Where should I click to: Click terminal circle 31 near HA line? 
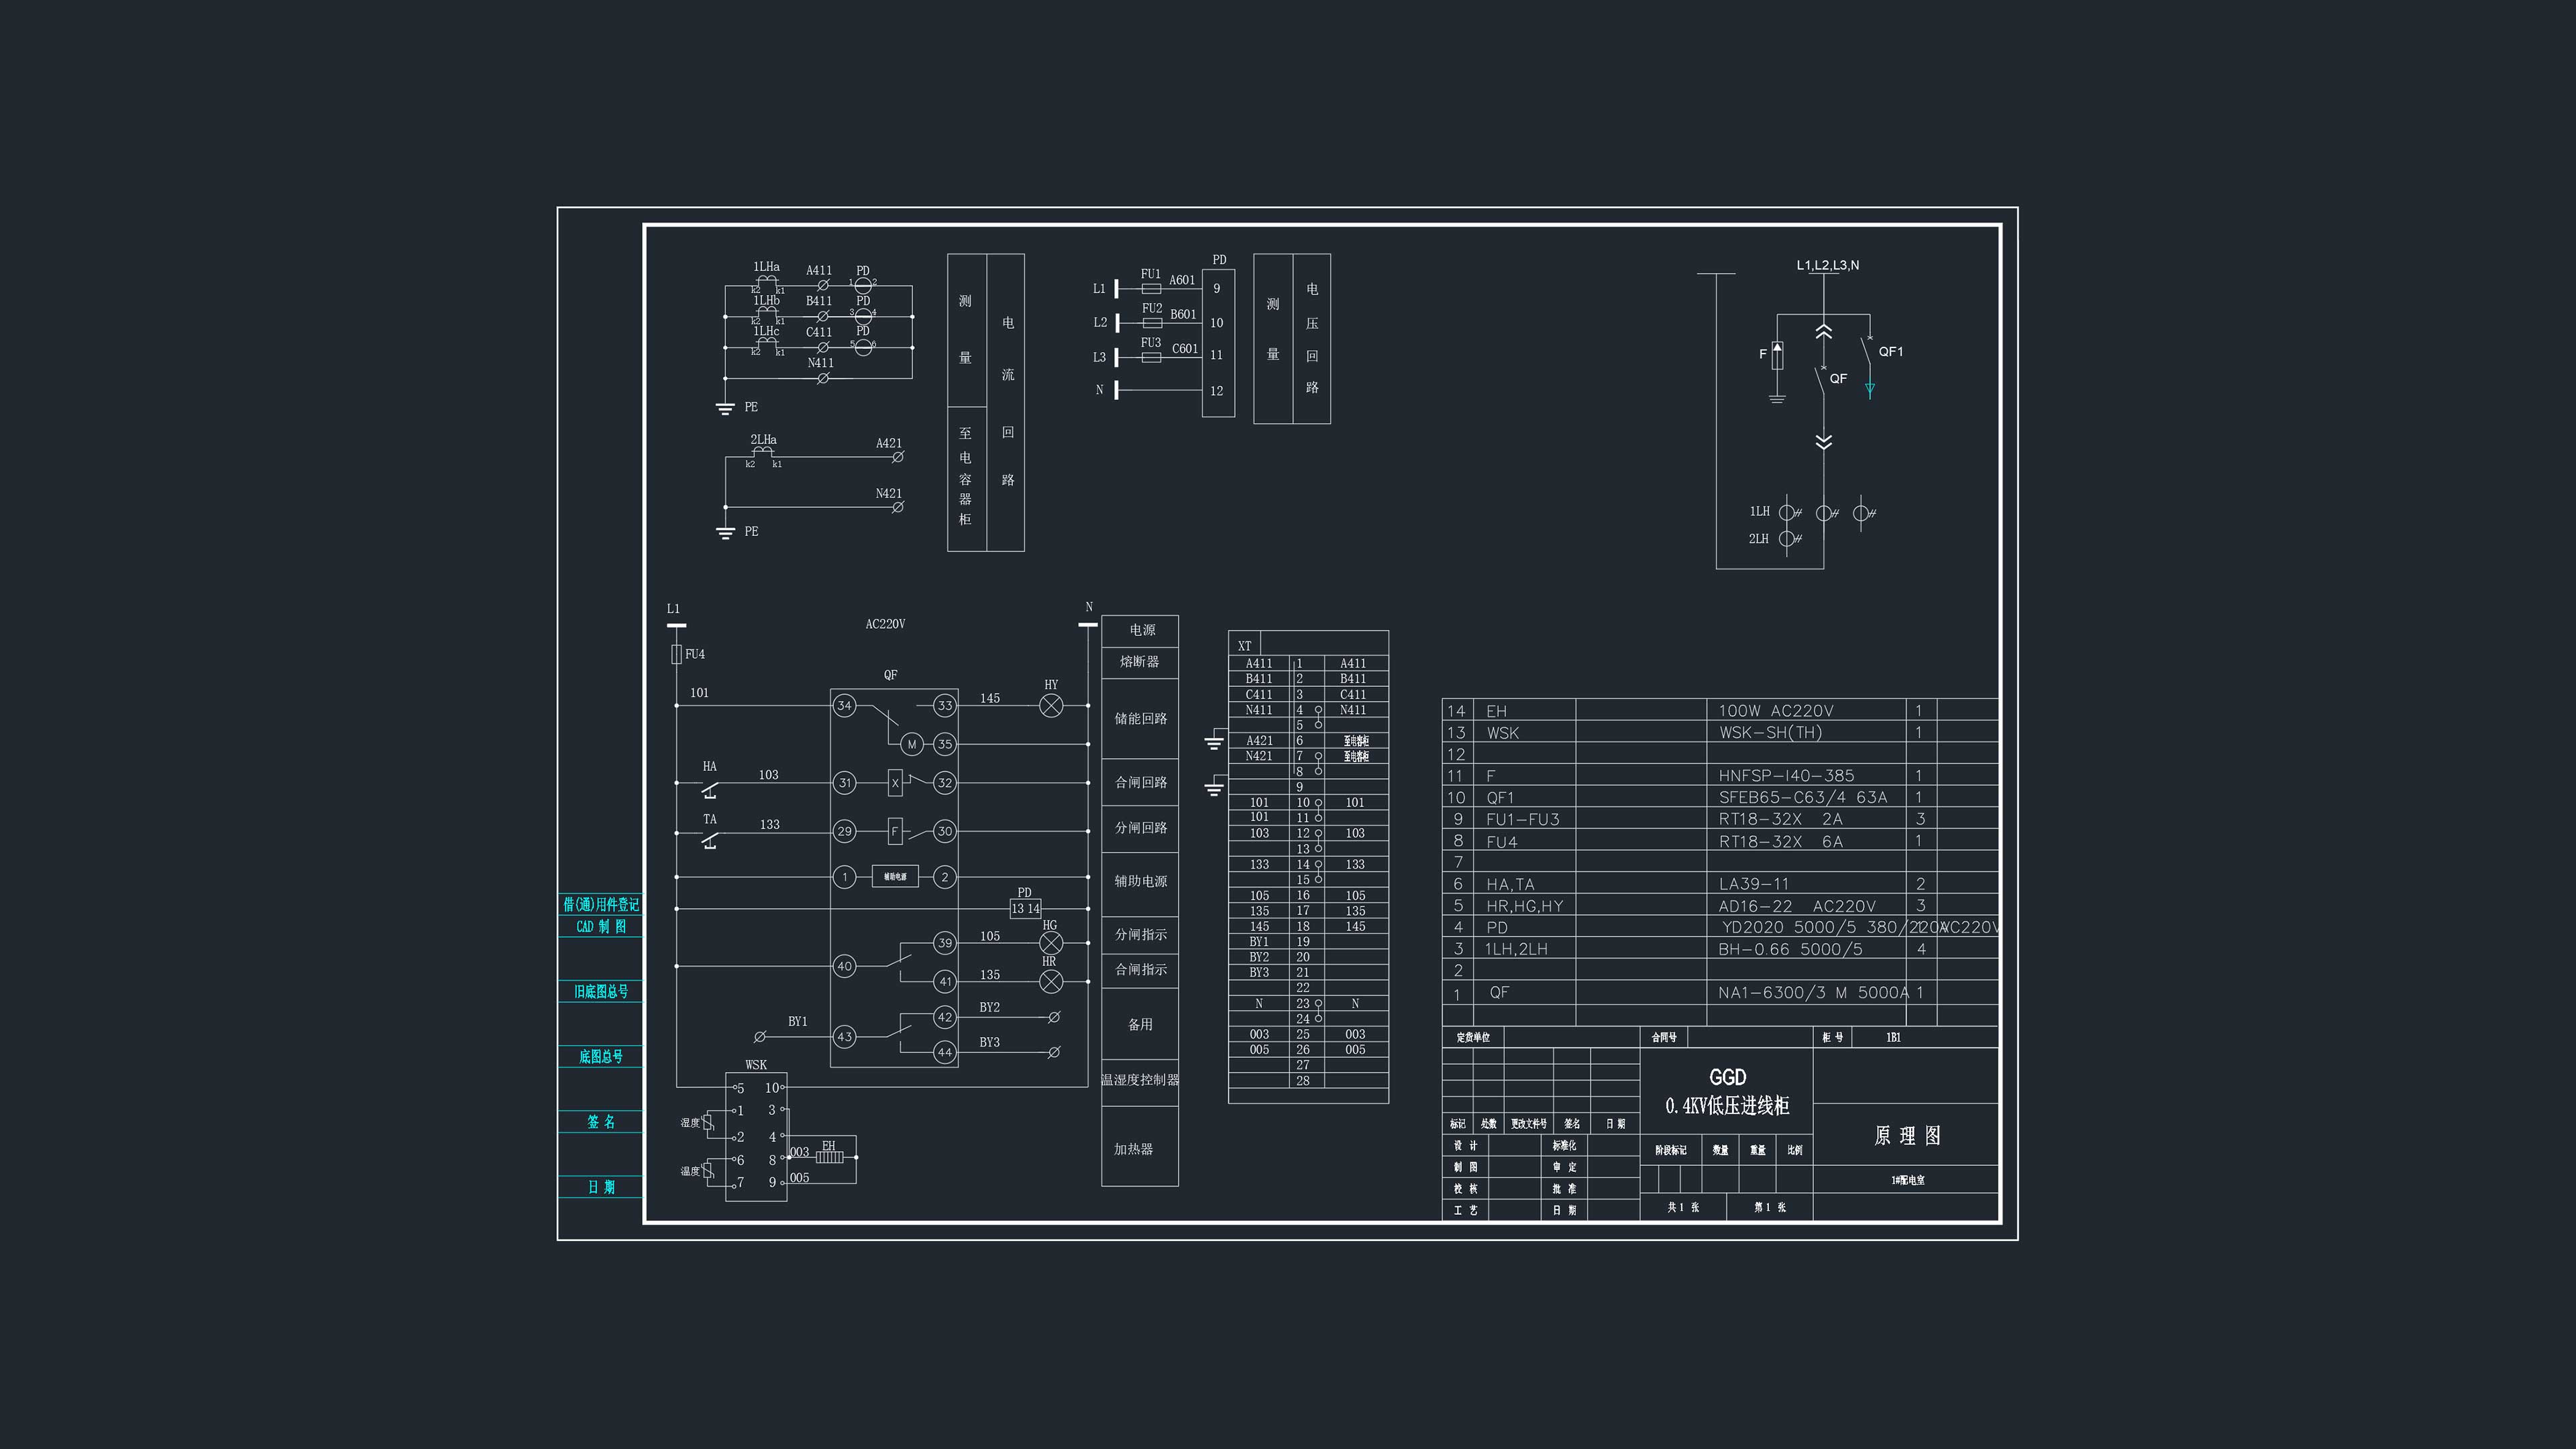click(x=844, y=783)
